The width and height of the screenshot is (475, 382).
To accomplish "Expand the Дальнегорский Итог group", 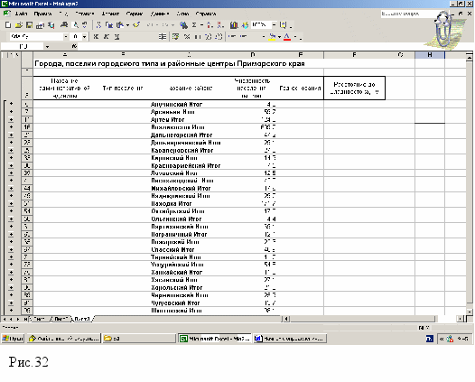I will coord(11,135).
